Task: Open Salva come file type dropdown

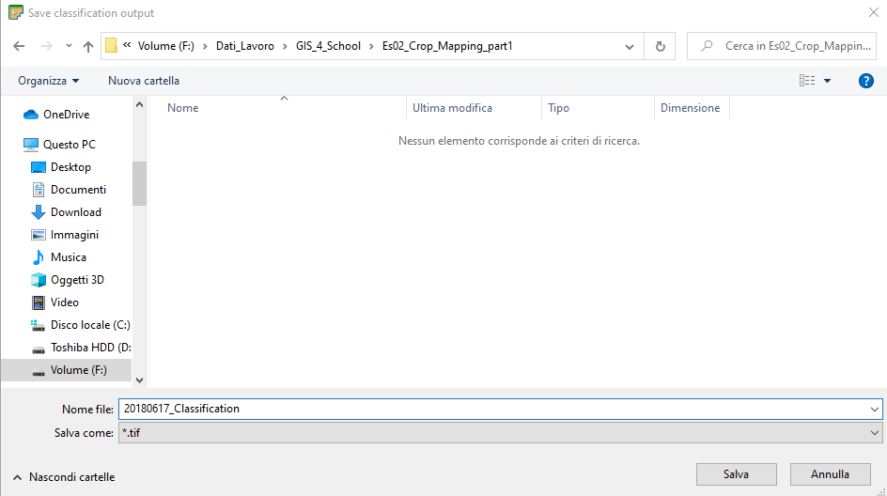Action: point(500,433)
